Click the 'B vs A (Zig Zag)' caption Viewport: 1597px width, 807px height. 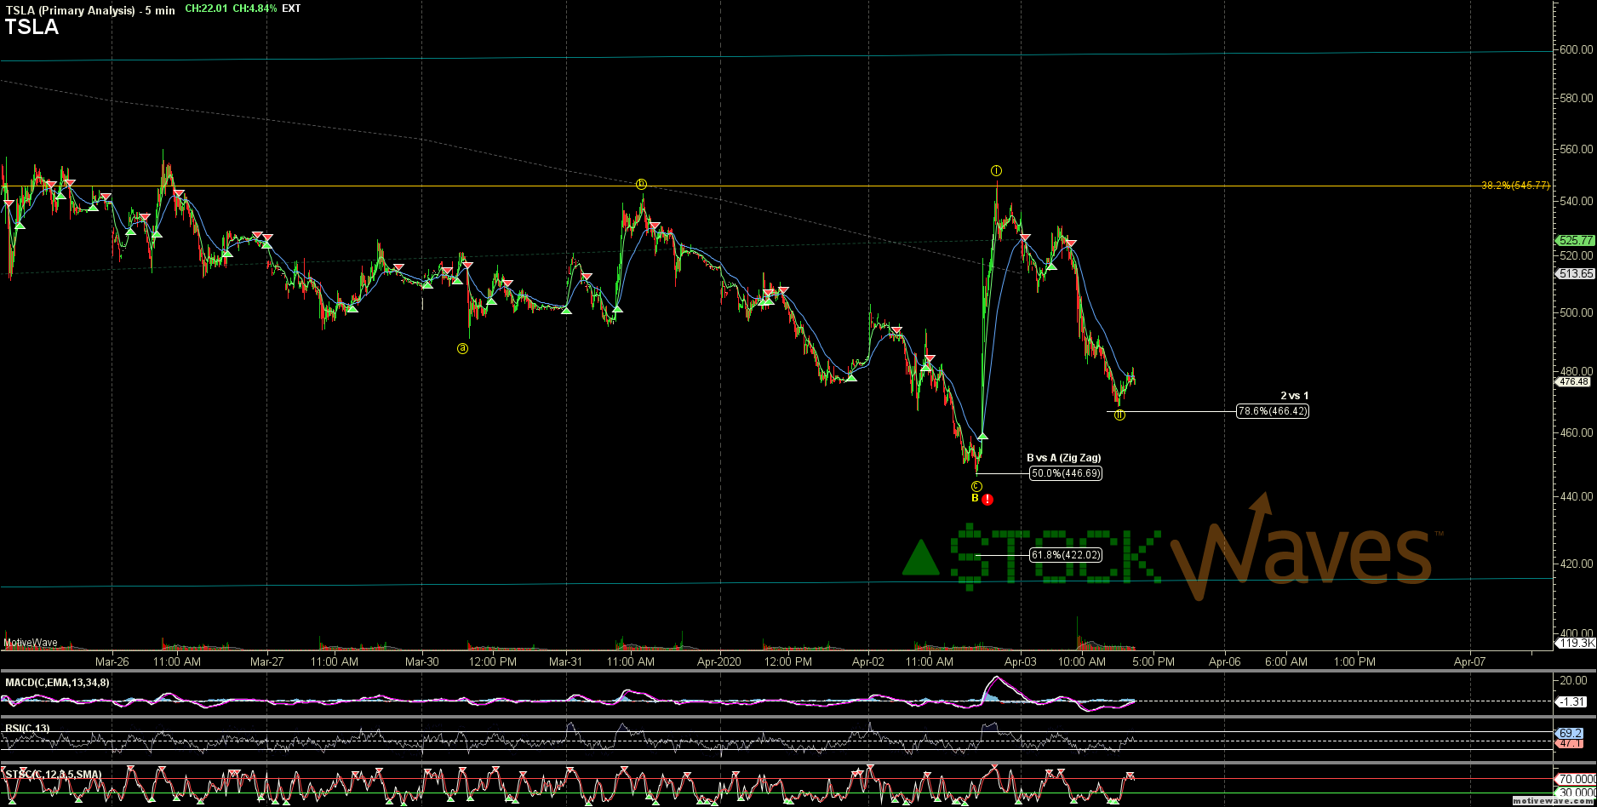1063,458
